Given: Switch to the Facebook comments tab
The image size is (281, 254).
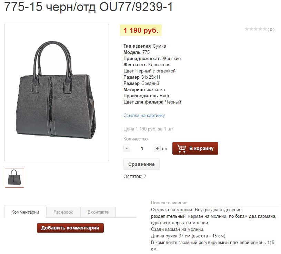Looking at the screenshot, I should [x=63, y=212].
